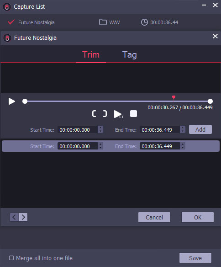Increase the upper End Time stepper
This screenshot has width=221, height=267.
[x=183, y=128]
